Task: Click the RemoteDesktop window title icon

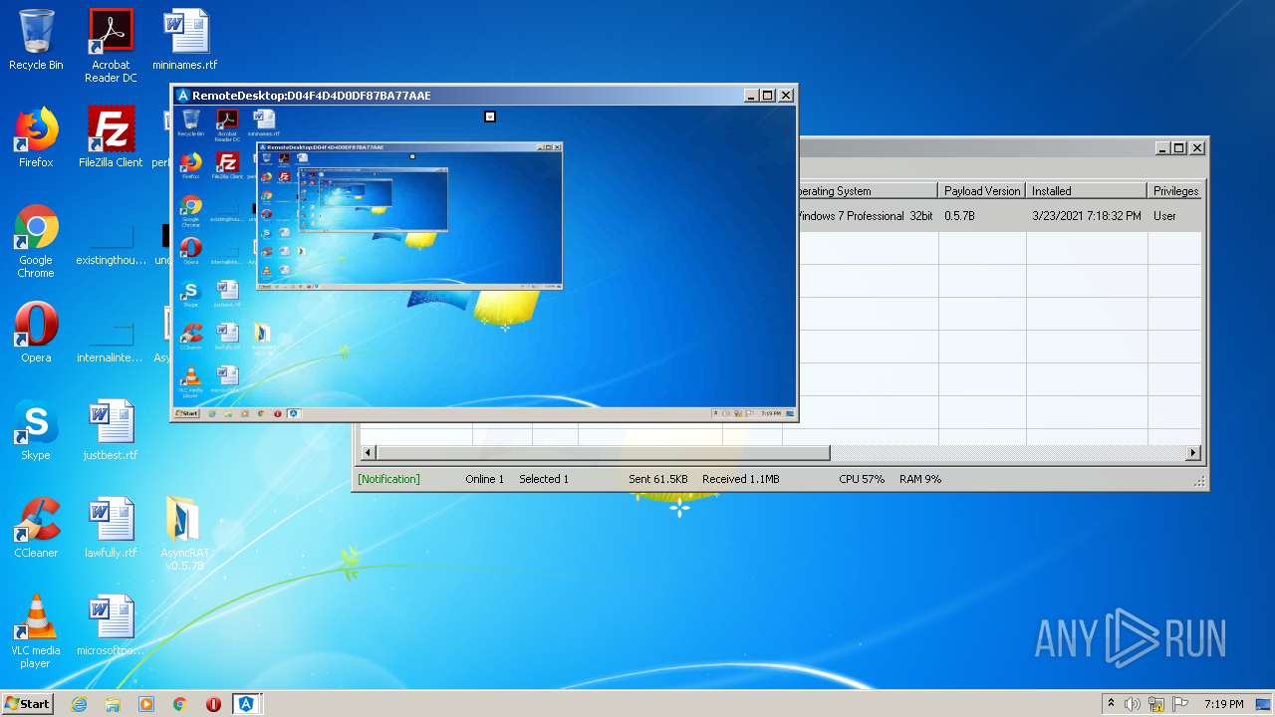Action: (182, 96)
